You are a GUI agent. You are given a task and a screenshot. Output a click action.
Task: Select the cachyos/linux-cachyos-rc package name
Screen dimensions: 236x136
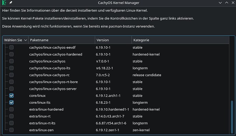point(49,75)
